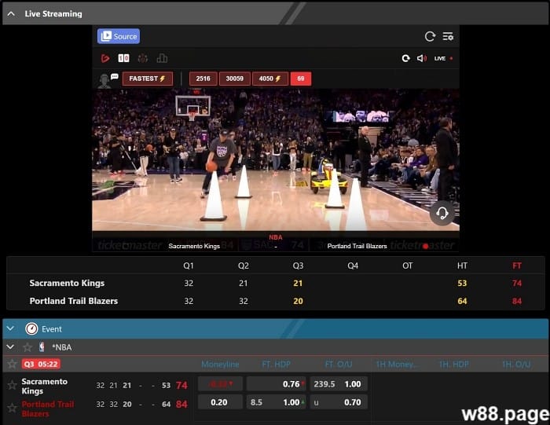
Task: Select Portland moneyline odds 0.20
Action: point(220,402)
